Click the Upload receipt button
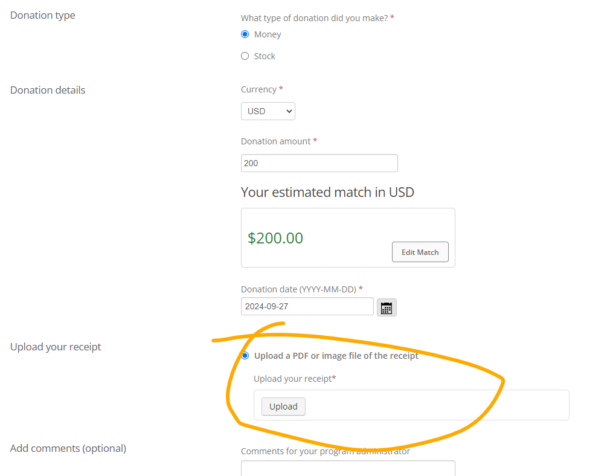The width and height of the screenshot is (610, 476). (x=283, y=407)
